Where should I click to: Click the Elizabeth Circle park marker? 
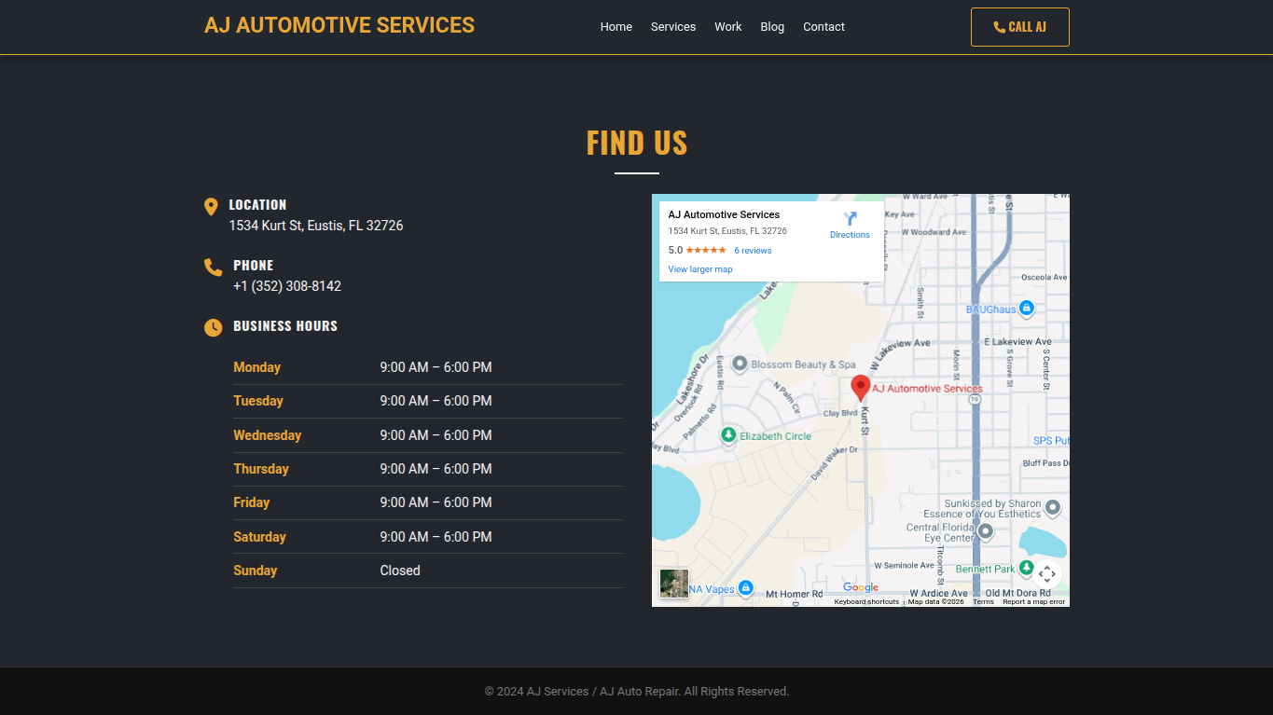[x=728, y=436]
